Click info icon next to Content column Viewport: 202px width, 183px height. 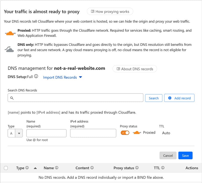92,168
